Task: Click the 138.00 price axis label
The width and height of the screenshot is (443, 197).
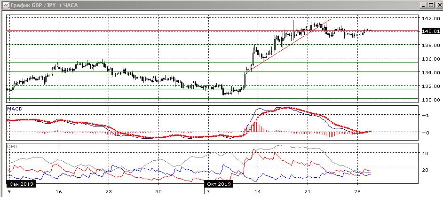Action: [x=430, y=46]
